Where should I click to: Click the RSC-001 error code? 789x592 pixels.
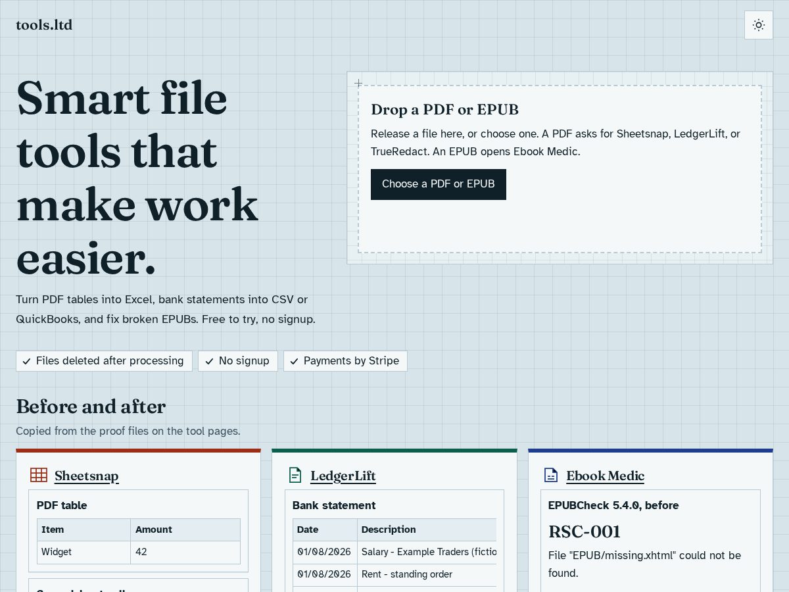click(x=585, y=531)
